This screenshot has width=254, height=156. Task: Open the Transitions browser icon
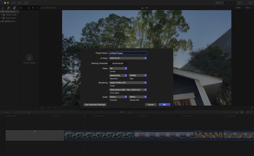pyautogui.click(x=252, y=112)
